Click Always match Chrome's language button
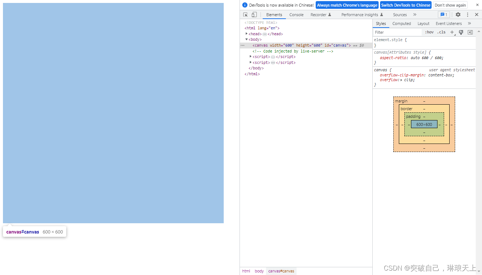Screen dimensions: 482x275 [x=347, y=5]
